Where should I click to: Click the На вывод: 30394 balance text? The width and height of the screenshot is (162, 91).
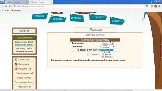[x=24, y=49]
